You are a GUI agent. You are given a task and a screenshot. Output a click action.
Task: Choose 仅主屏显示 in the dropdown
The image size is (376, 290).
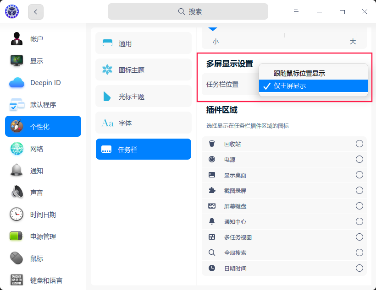tap(314, 86)
